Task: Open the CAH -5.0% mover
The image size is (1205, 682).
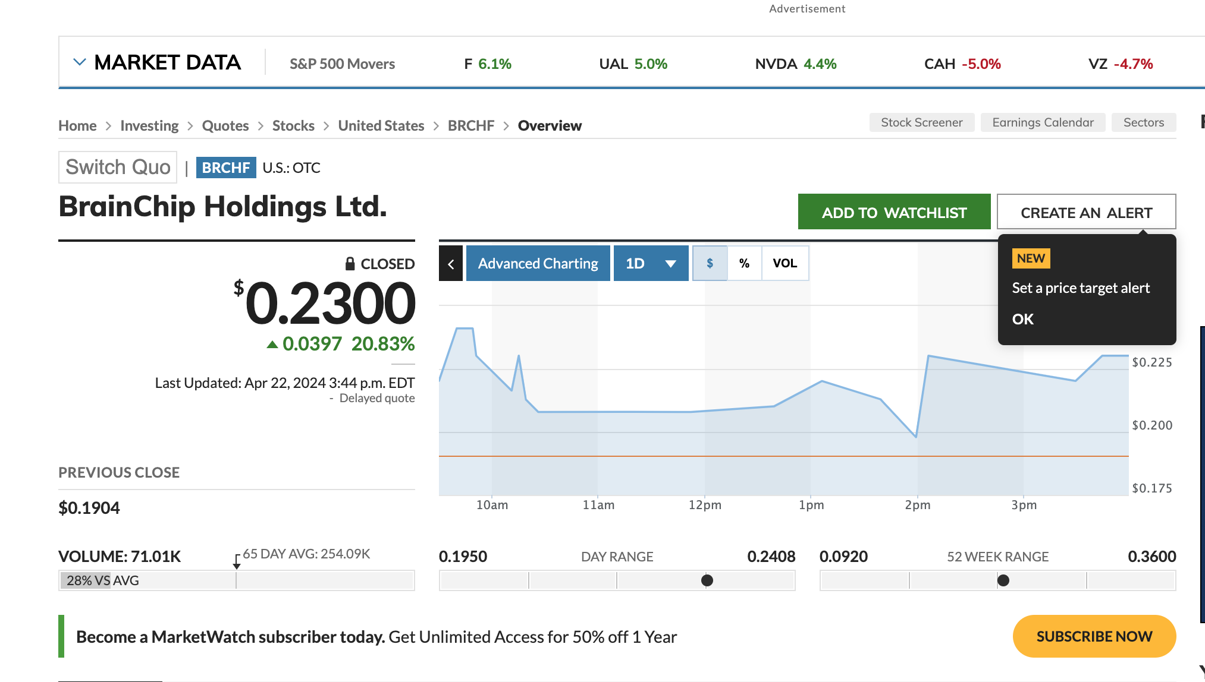Action: click(x=962, y=64)
